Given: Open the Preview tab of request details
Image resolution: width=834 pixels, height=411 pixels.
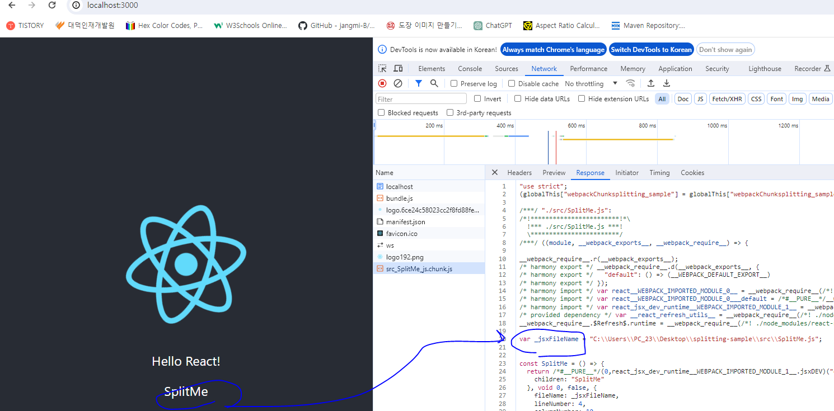Looking at the screenshot, I should [554, 173].
